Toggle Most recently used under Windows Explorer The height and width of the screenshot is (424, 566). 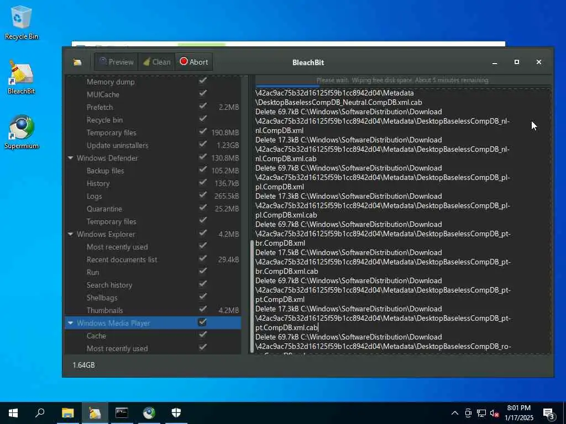202,246
